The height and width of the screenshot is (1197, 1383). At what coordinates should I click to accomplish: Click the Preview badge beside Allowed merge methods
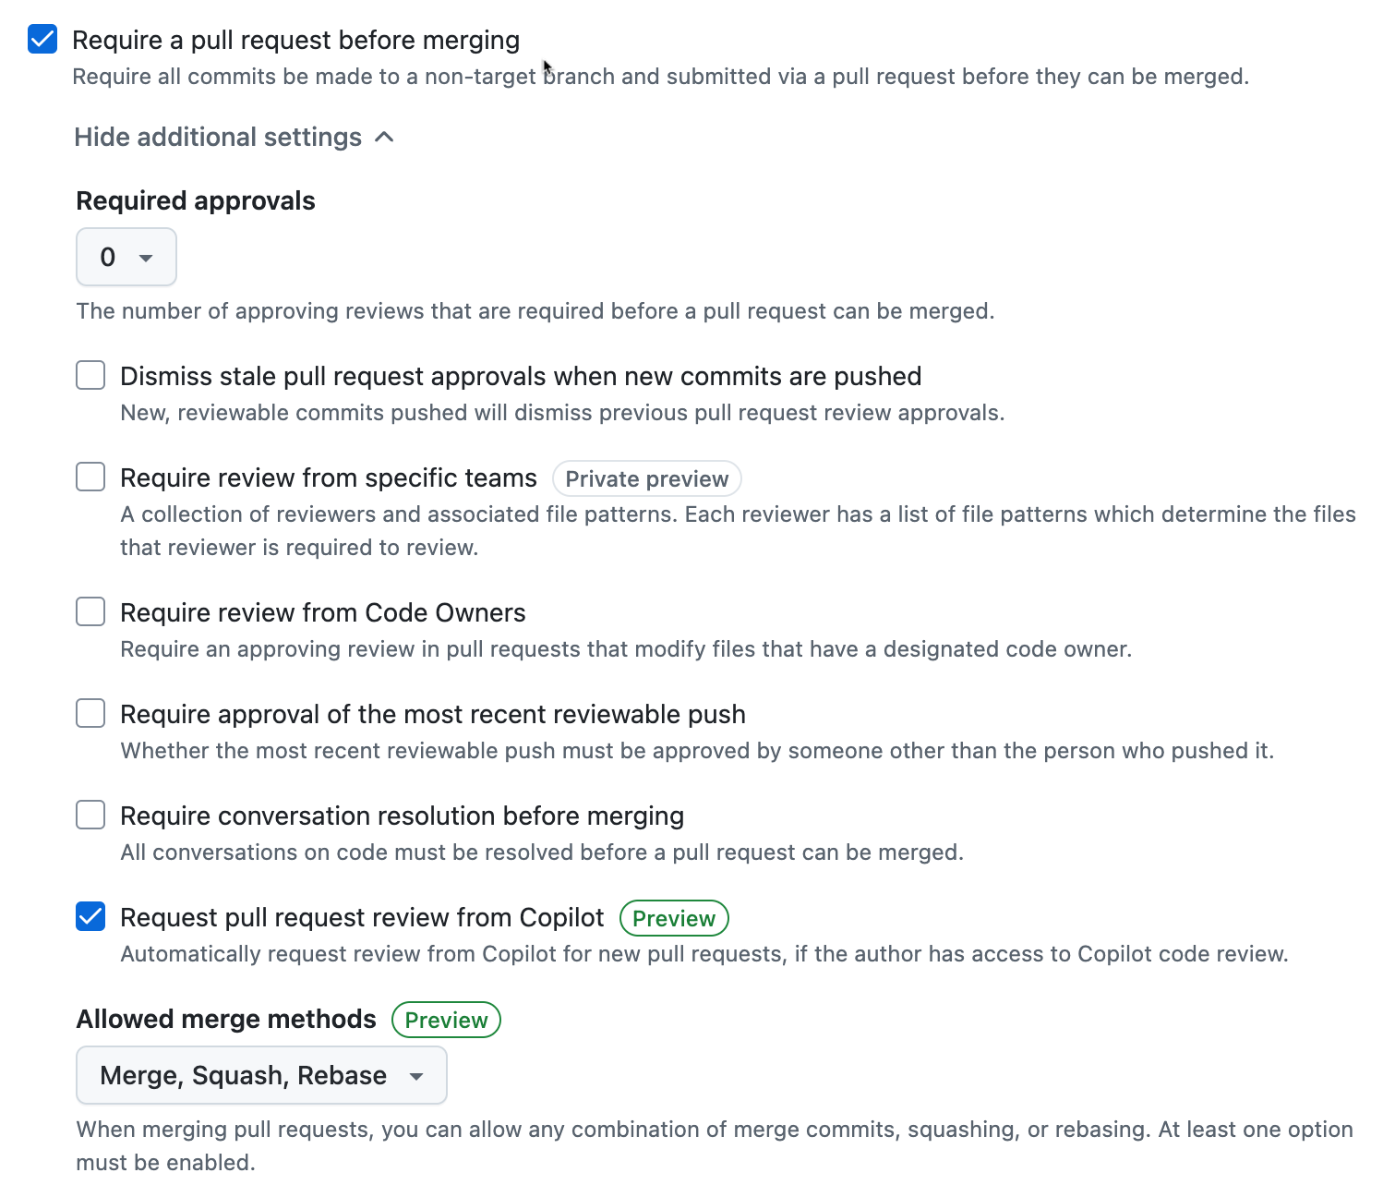coord(446,1020)
